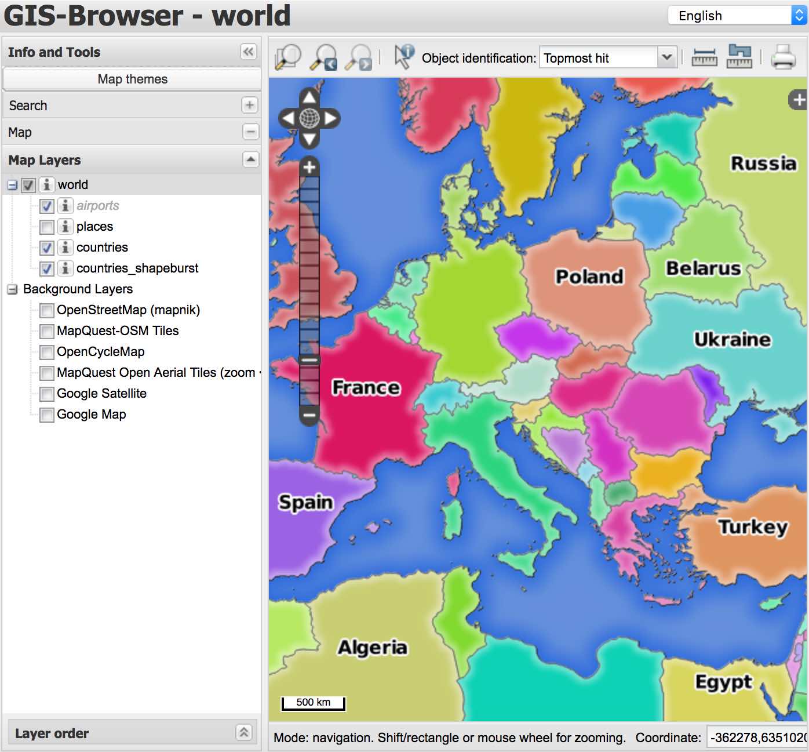
Task: Click the zoom slider minus button
Action: tap(309, 415)
